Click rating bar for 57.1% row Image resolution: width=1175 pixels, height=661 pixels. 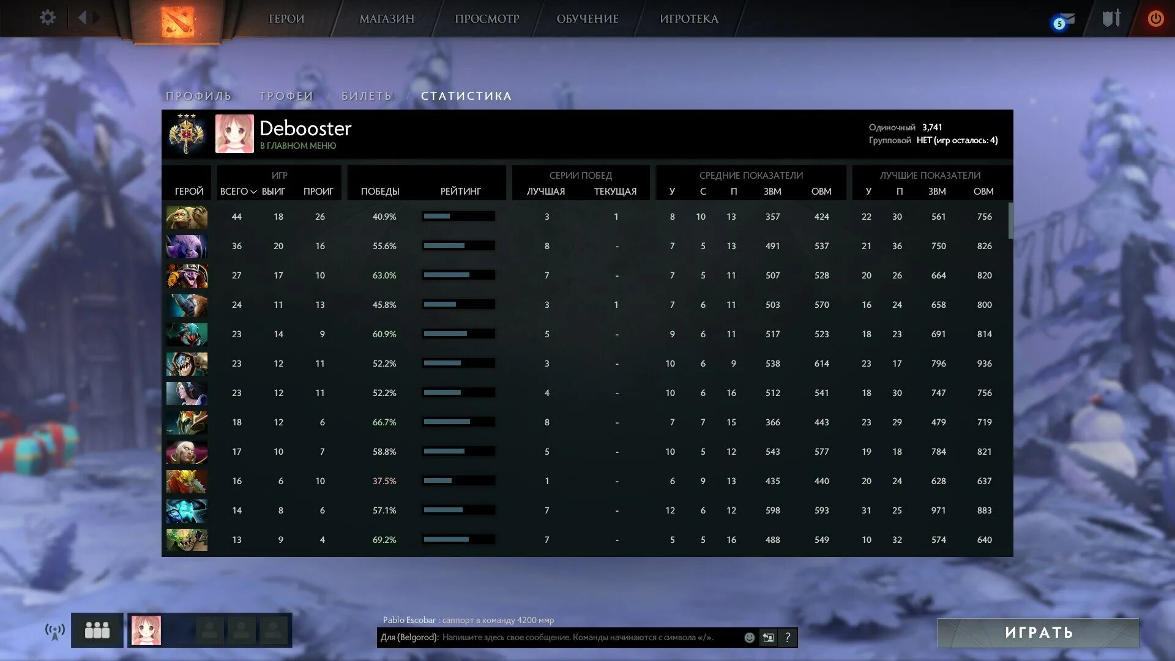click(458, 510)
